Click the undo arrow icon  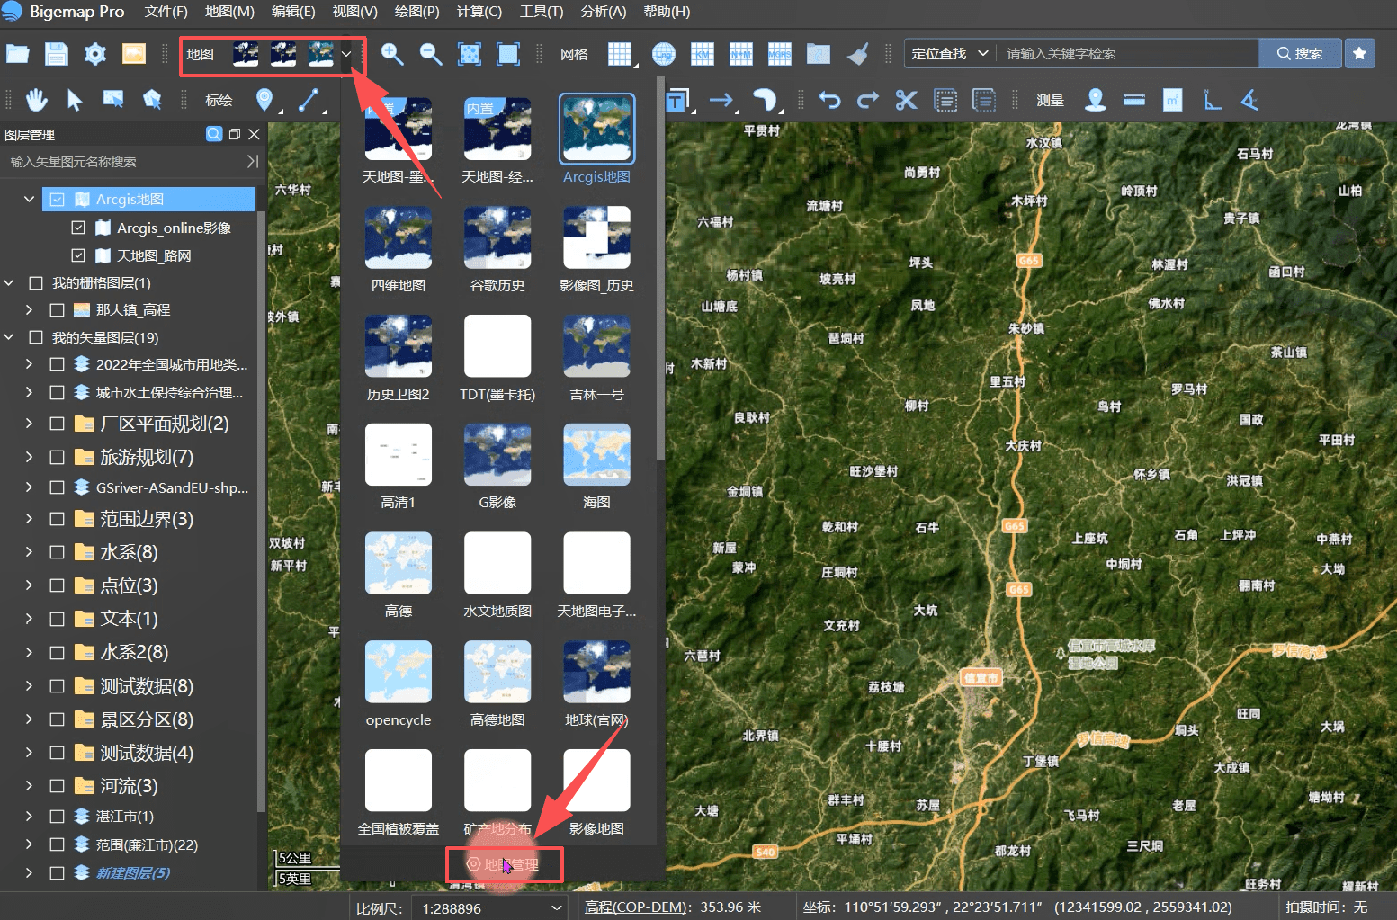829,100
